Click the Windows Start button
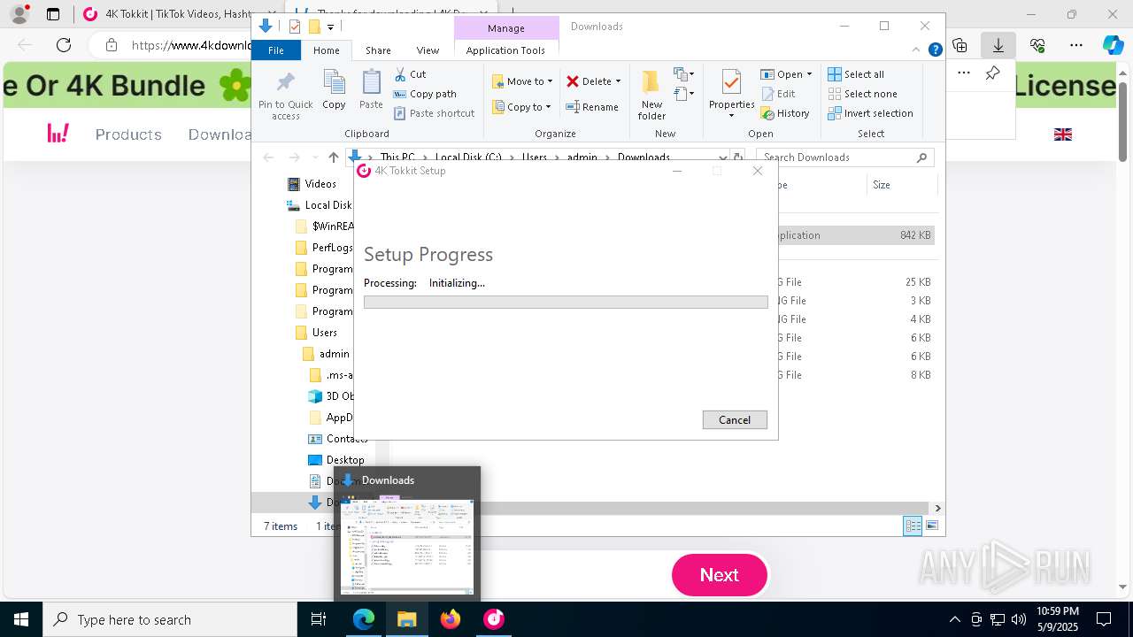The width and height of the screenshot is (1133, 637). tap(21, 619)
